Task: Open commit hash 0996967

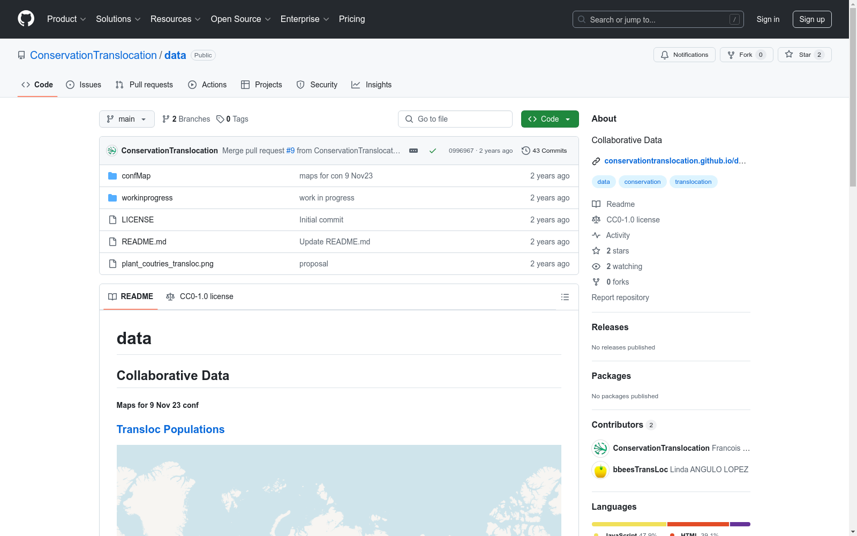Action: click(461, 151)
